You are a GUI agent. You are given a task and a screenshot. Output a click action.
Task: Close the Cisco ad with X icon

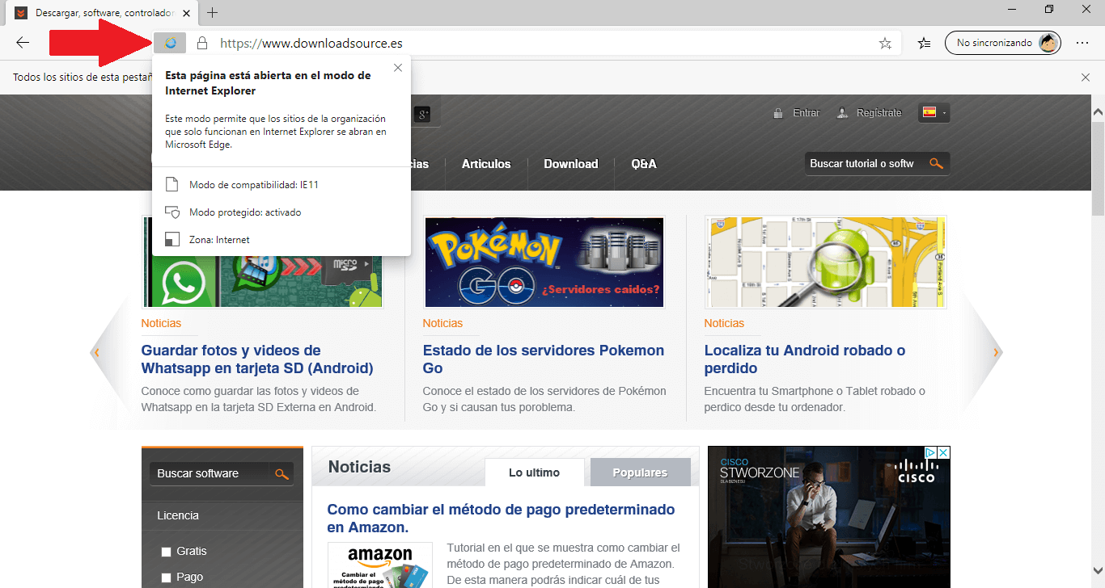943,453
